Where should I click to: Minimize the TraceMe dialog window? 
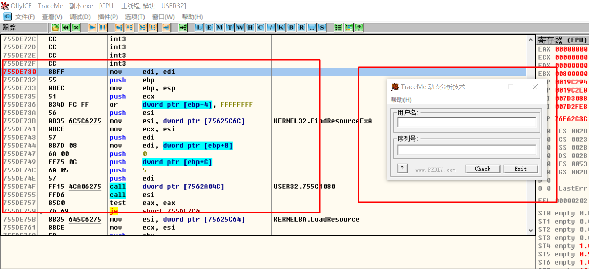click(x=488, y=87)
